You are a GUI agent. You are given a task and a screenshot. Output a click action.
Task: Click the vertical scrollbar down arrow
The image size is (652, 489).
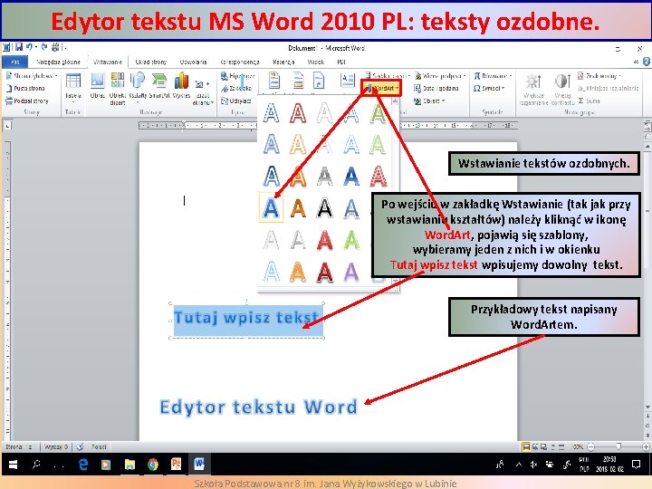(x=647, y=407)
